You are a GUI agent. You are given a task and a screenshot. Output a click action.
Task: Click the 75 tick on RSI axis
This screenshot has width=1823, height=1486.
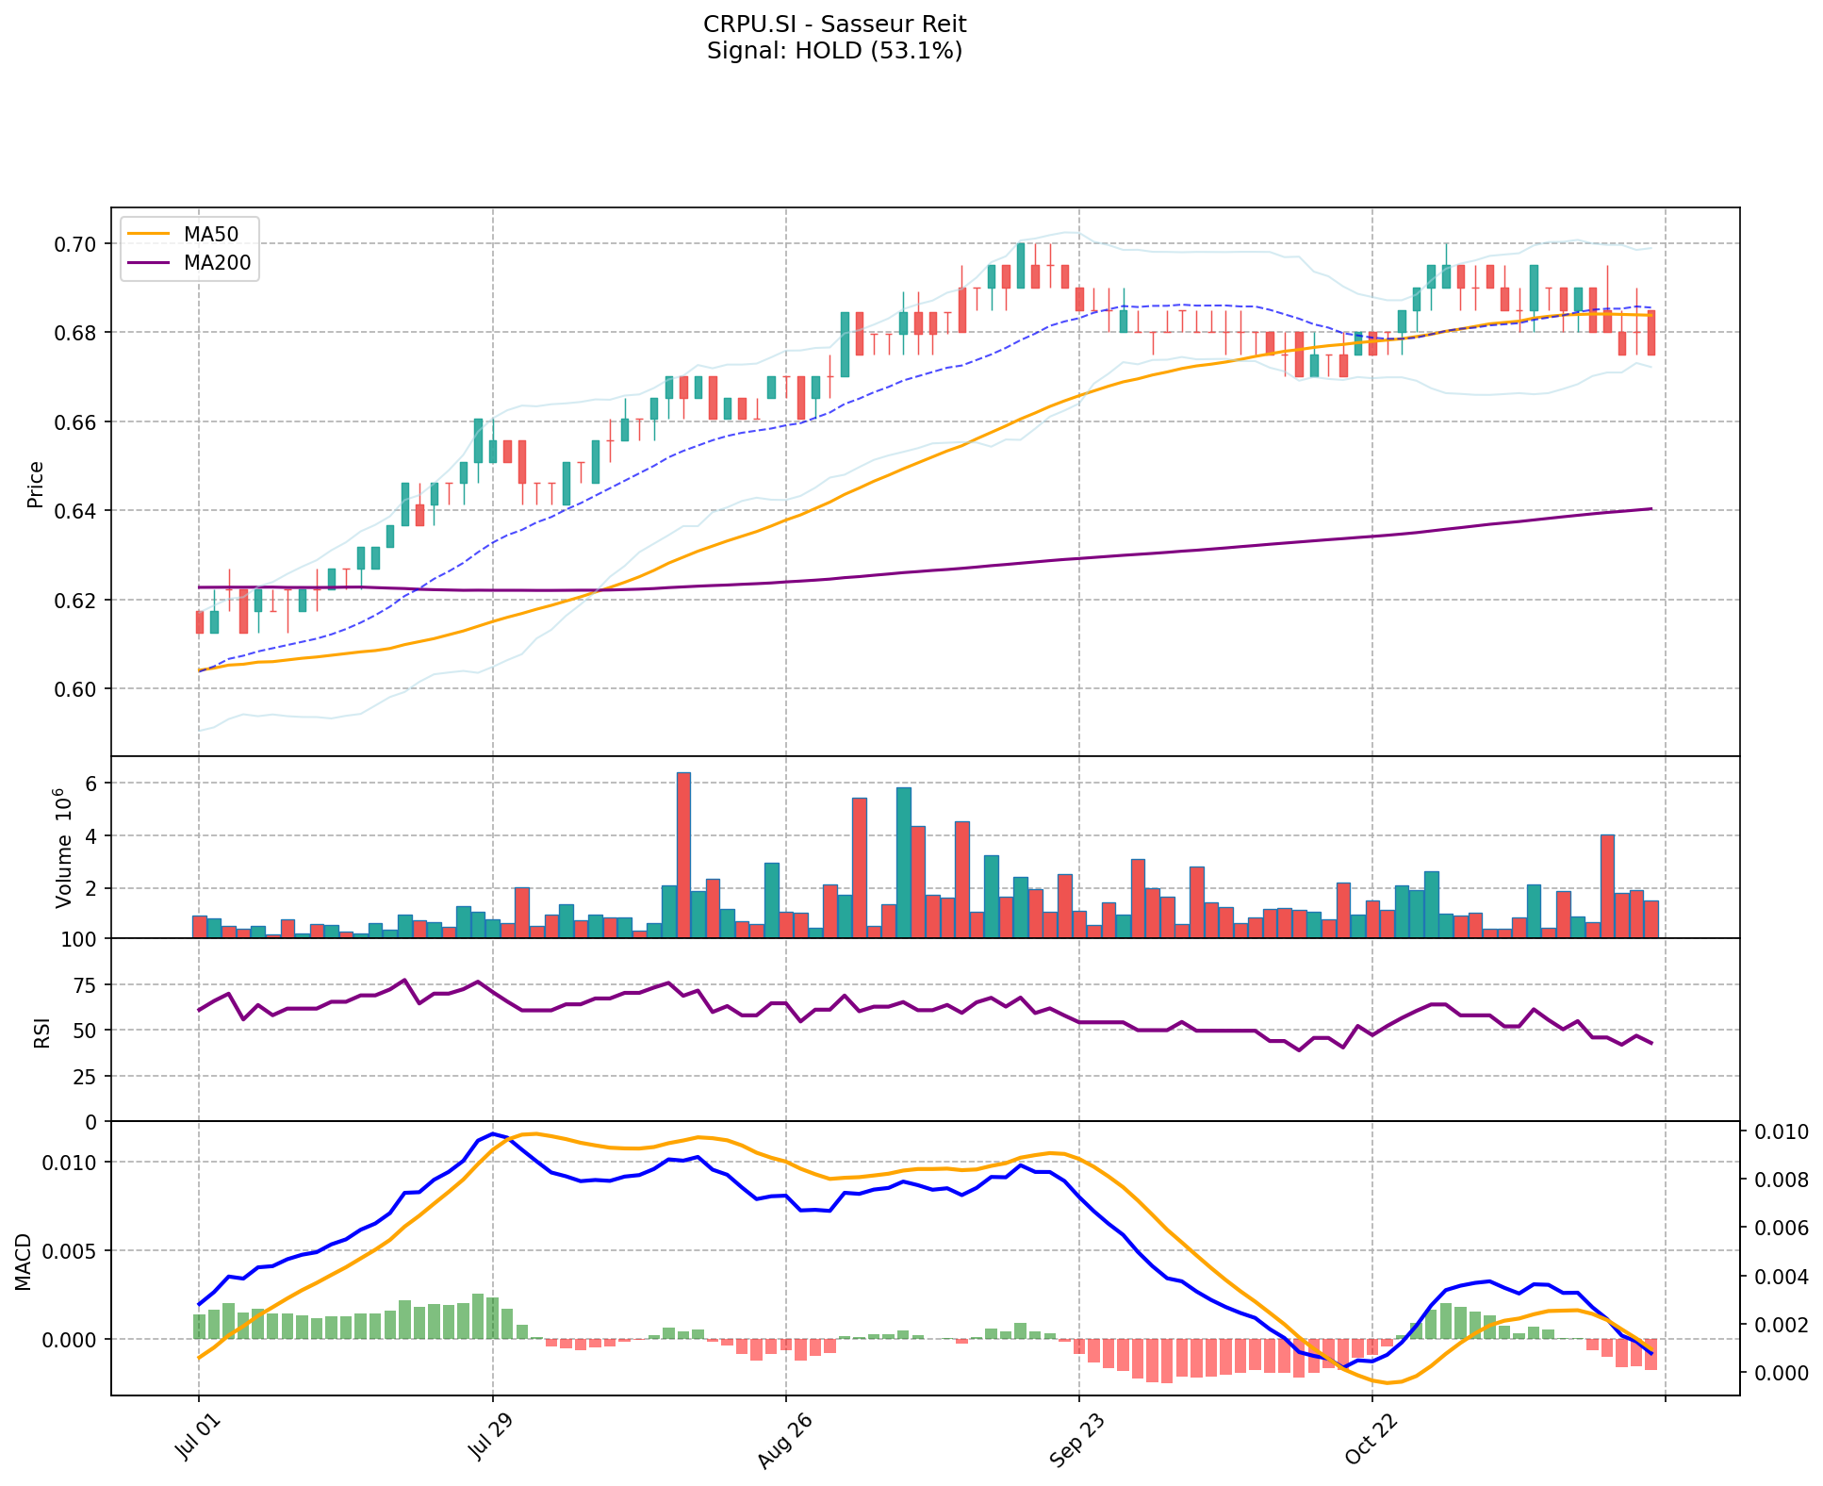pos(85,985)
